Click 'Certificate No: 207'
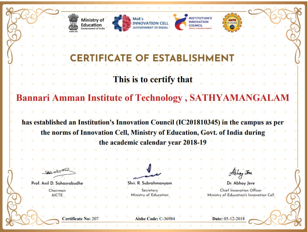Screen dimensions: 308x232 [x=80, y=219]
